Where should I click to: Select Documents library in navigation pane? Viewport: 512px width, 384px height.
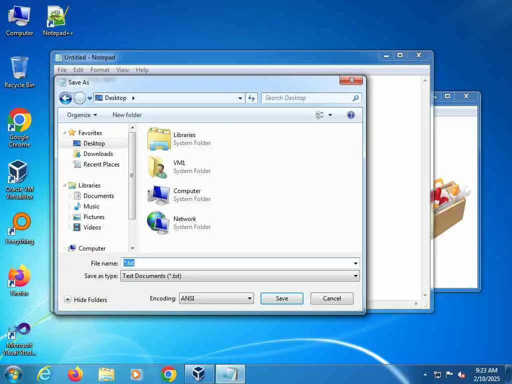tap(98, 196)
